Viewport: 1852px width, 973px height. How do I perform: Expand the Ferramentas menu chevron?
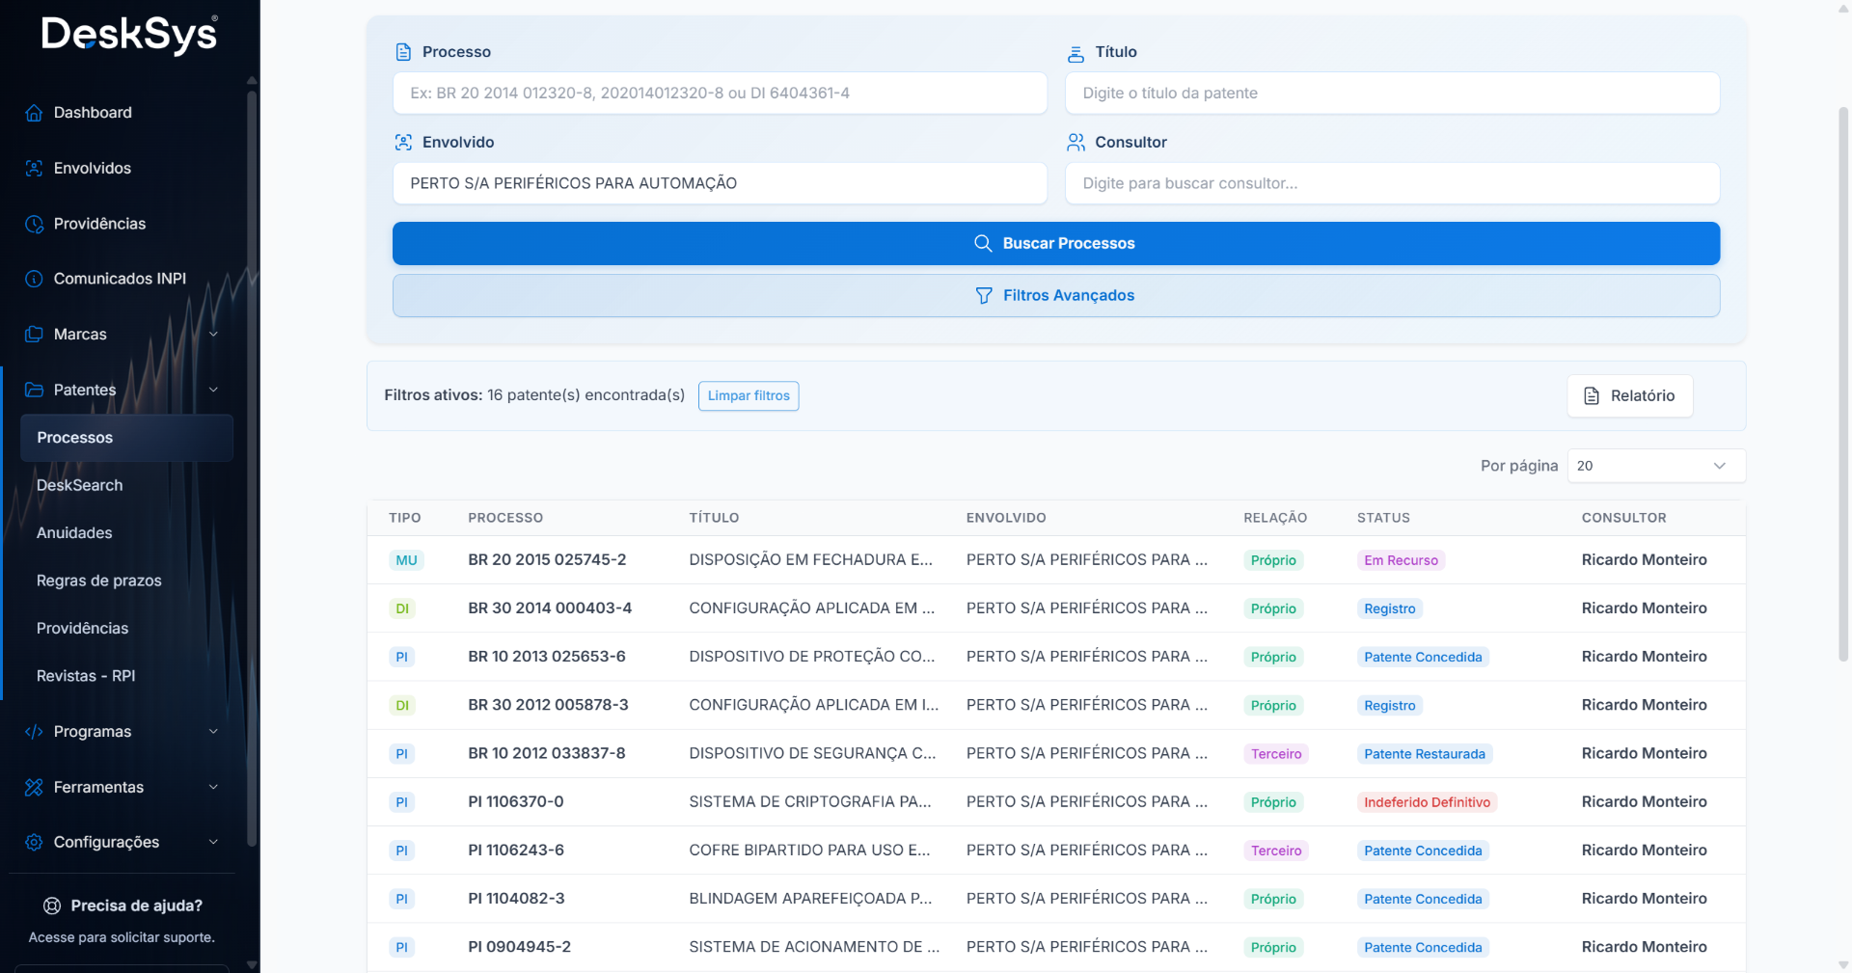pyautogui.click(x=213, y=787)
